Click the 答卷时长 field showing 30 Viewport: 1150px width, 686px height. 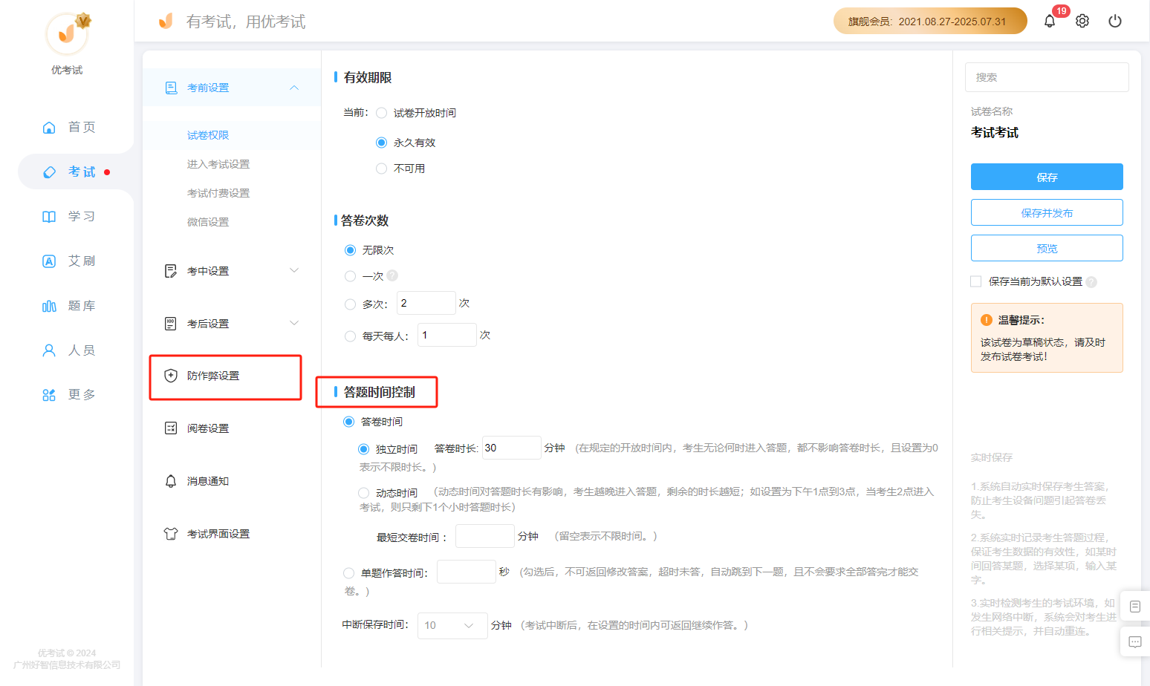point(511,448)
